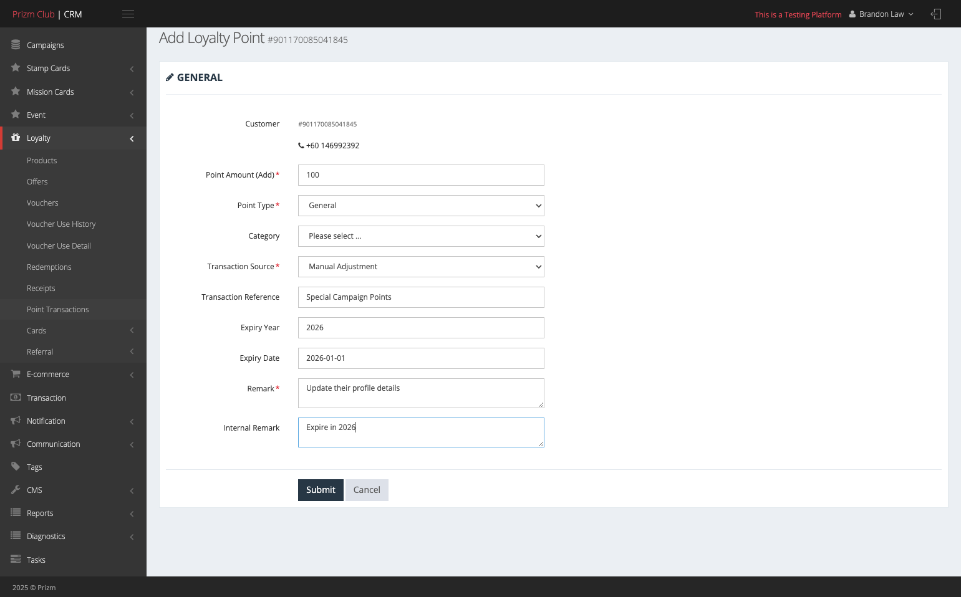Click the Transaction money icon
961x597 pixels.
click(16, 398)
